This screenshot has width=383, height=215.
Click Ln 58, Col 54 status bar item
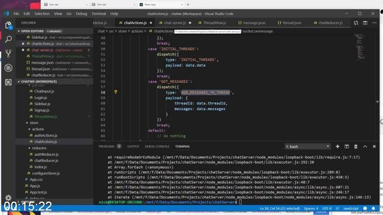(x=279, y=208)
